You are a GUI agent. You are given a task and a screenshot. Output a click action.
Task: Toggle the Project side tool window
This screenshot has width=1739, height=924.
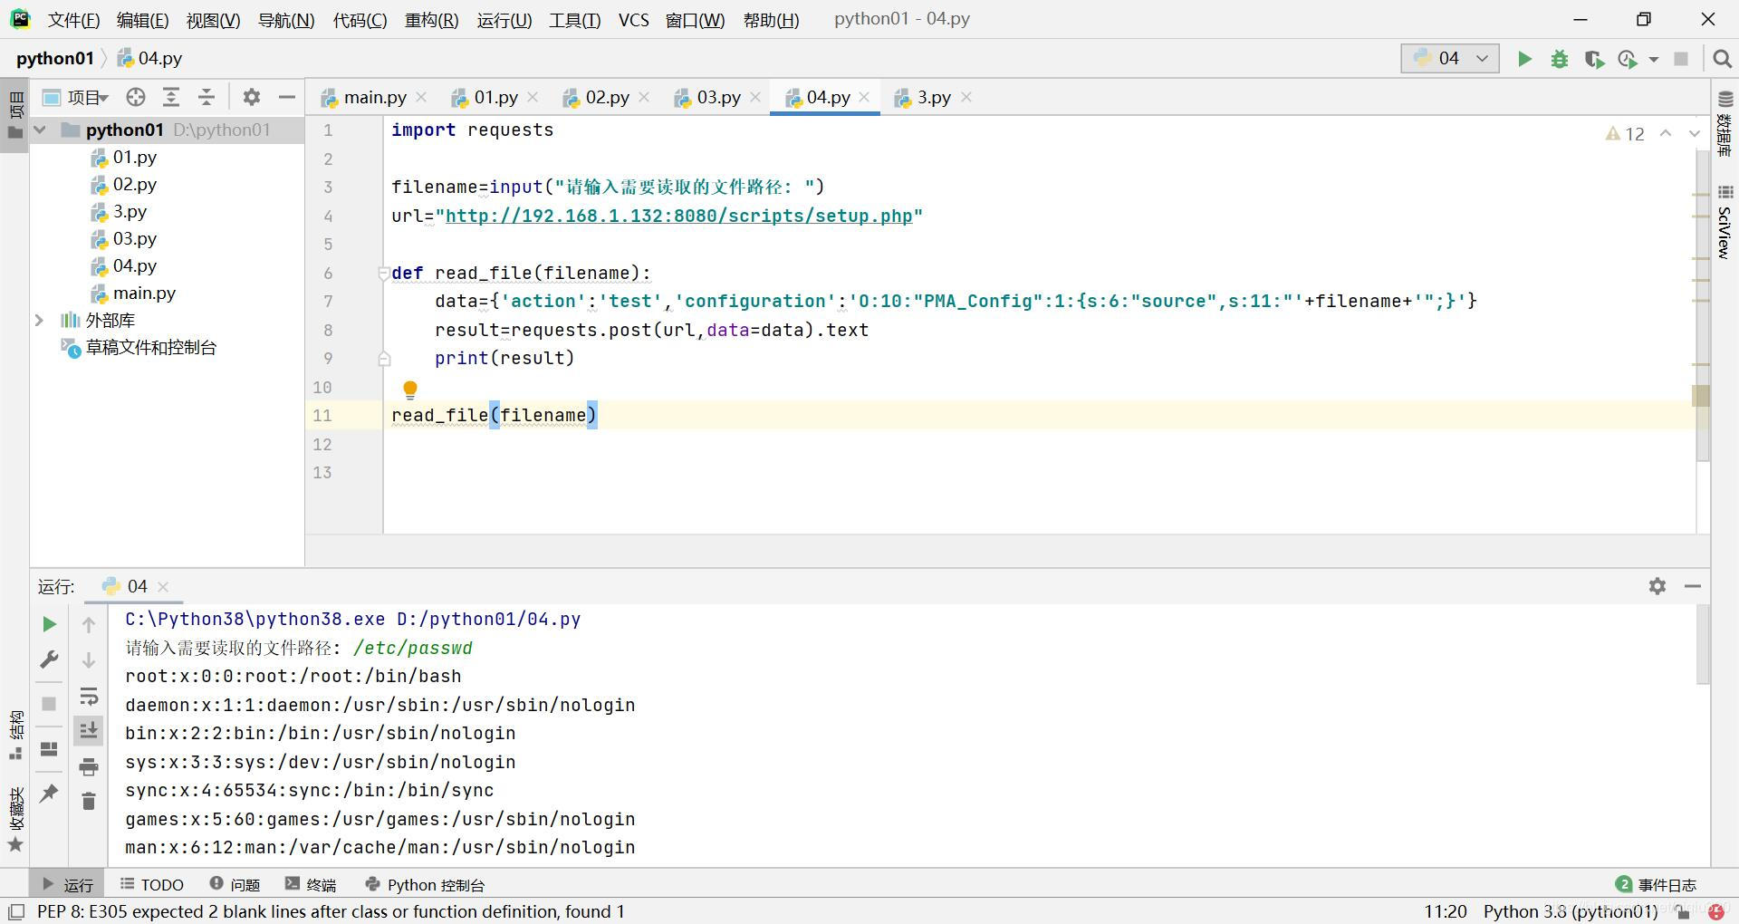(15, 115)
